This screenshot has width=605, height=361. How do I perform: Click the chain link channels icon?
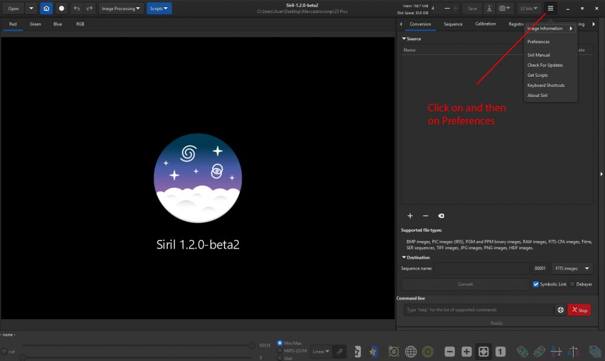point(340,352)
